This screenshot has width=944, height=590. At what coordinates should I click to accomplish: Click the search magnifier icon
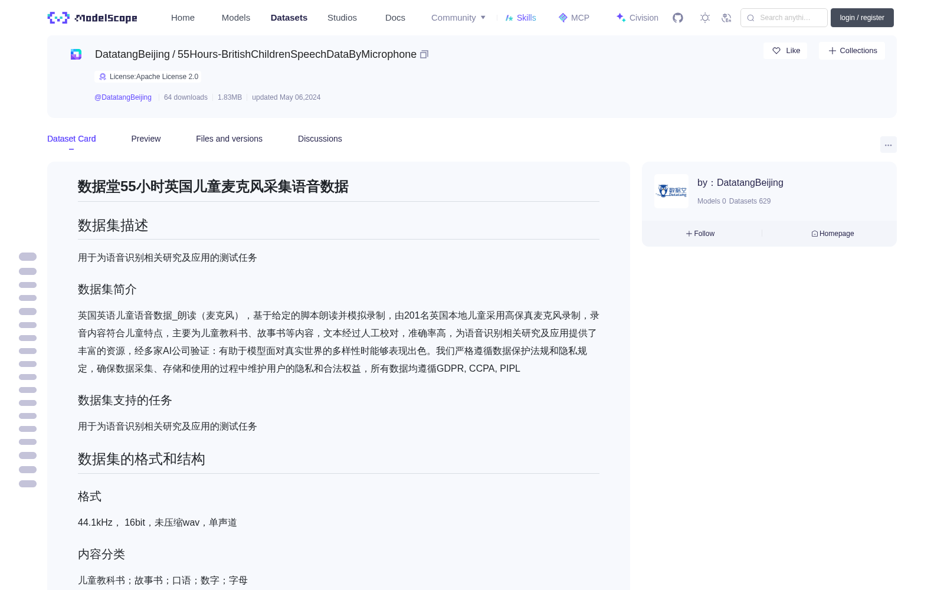tap(750, 18)
